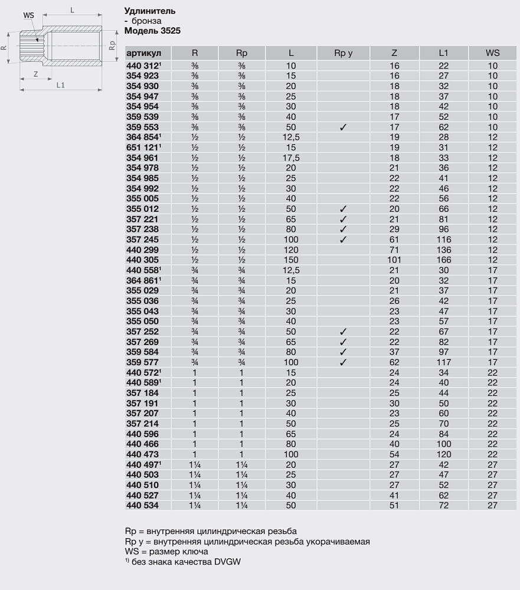Screen dimensions: 520x590
Task: Click the checkmark in row 359 577
Action: point(343,362)
